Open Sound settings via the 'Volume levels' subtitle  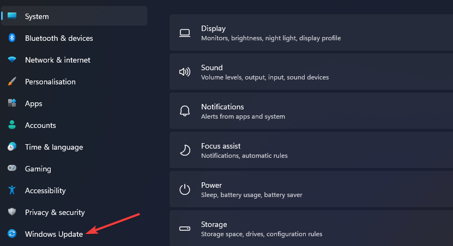point(264,77)
